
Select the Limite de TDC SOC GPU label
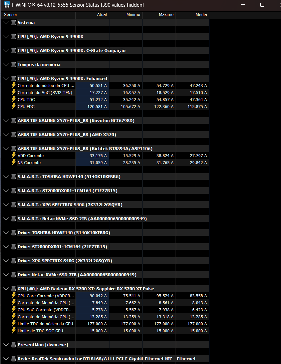40,331
